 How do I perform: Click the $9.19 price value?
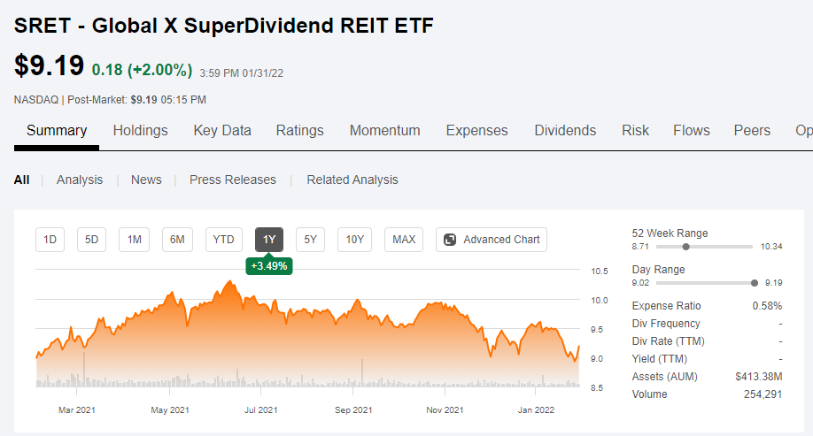49,65
